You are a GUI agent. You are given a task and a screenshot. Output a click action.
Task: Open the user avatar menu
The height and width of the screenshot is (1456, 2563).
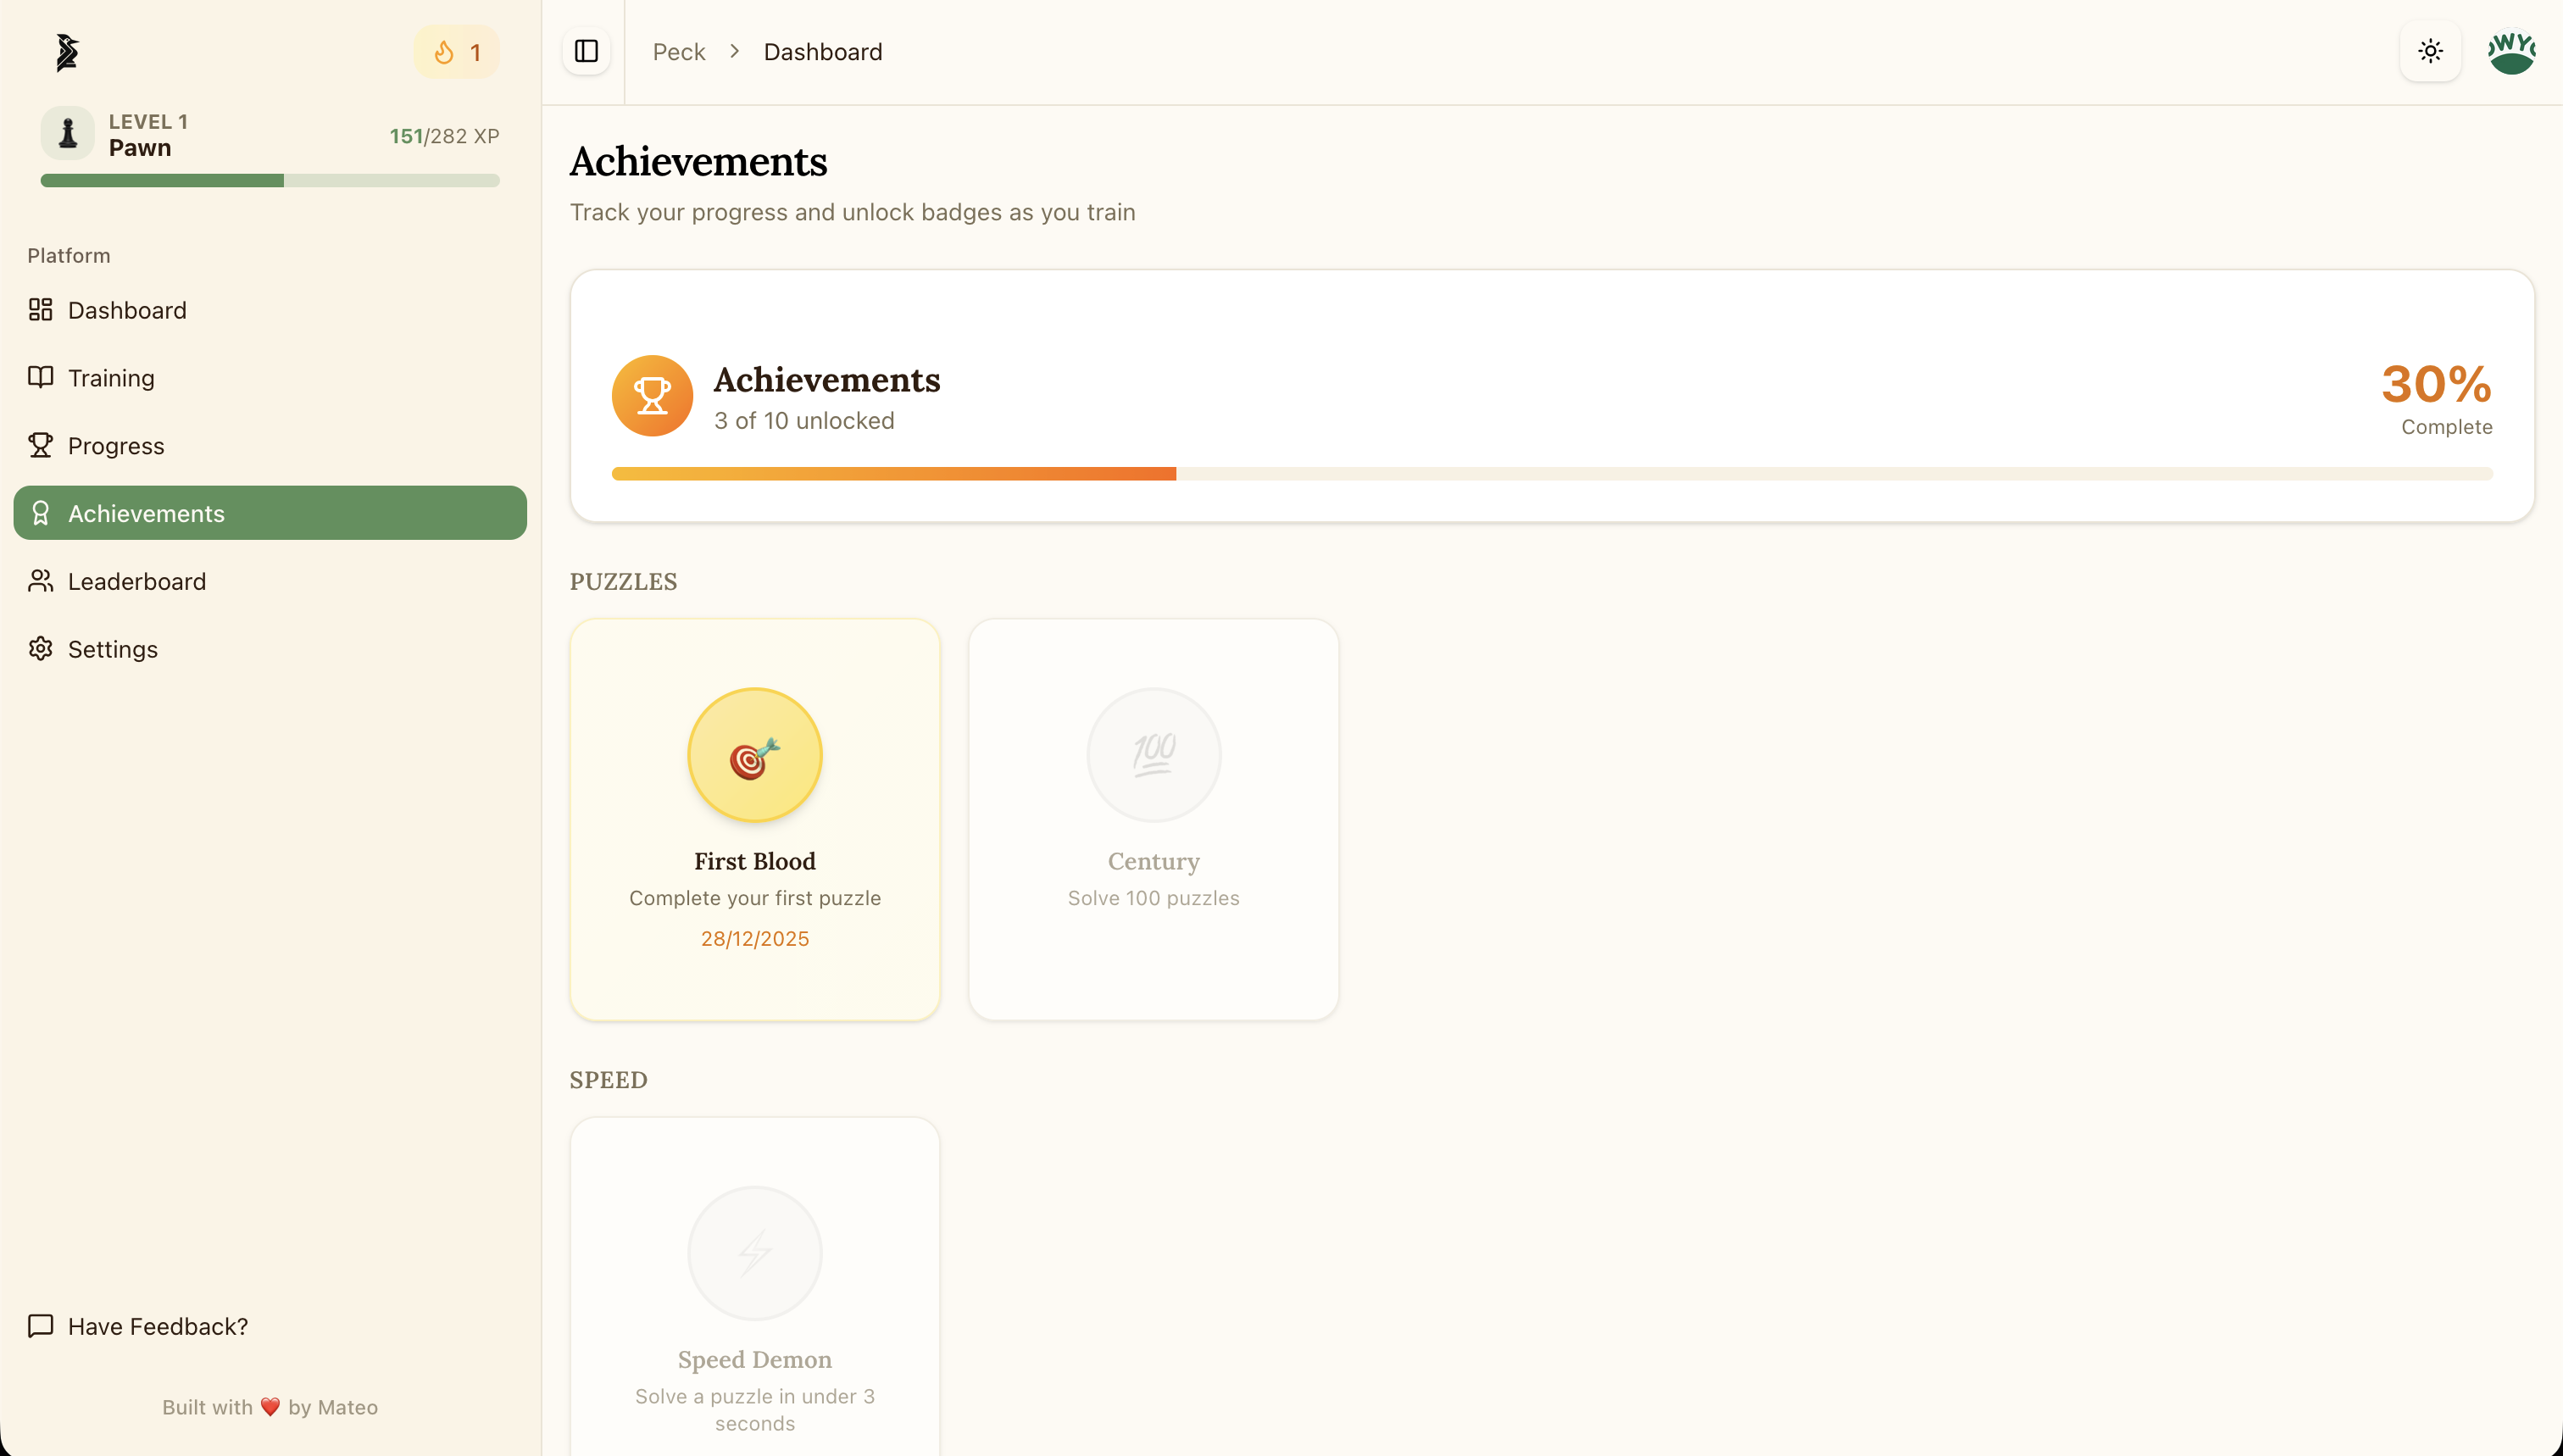pos(2511,52)
